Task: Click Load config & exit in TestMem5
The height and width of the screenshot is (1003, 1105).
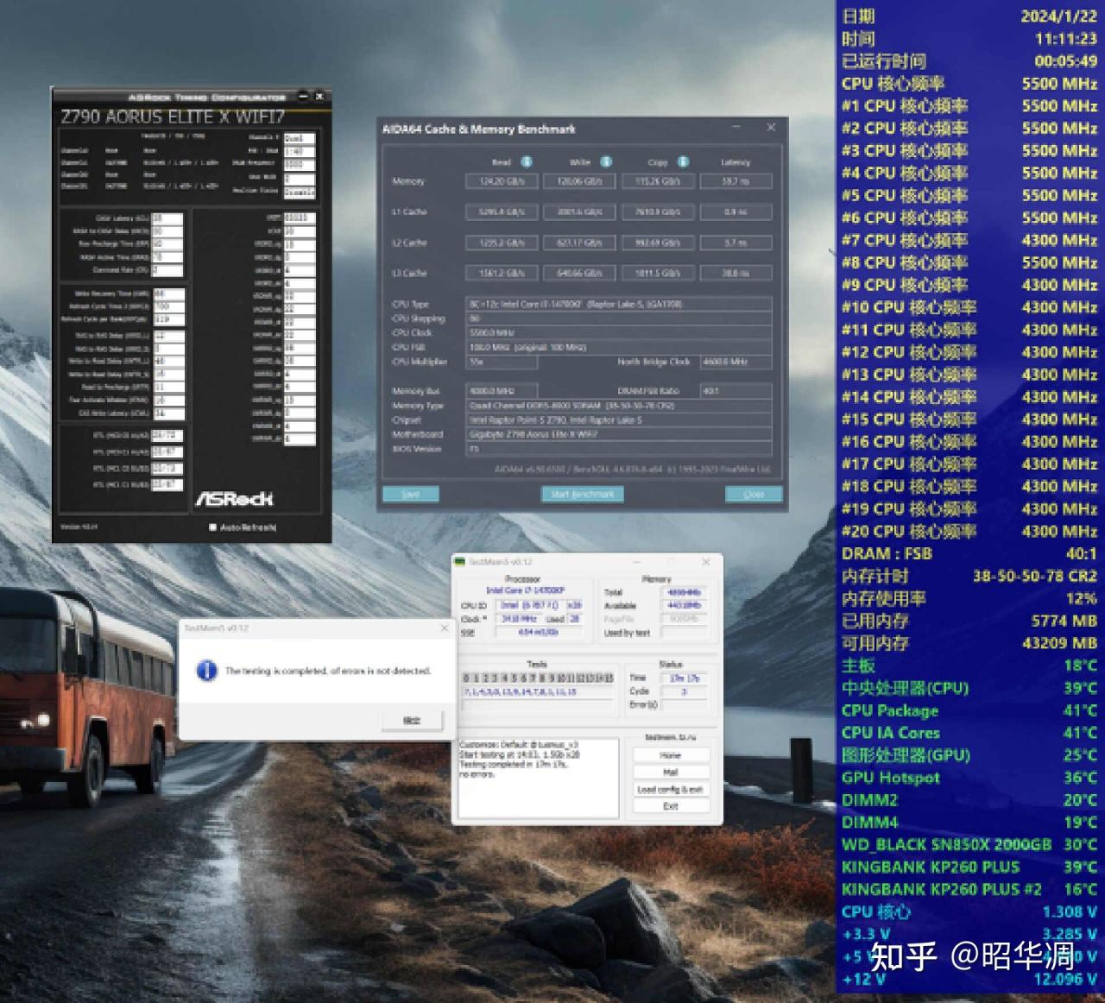Action: pos(671,789)
